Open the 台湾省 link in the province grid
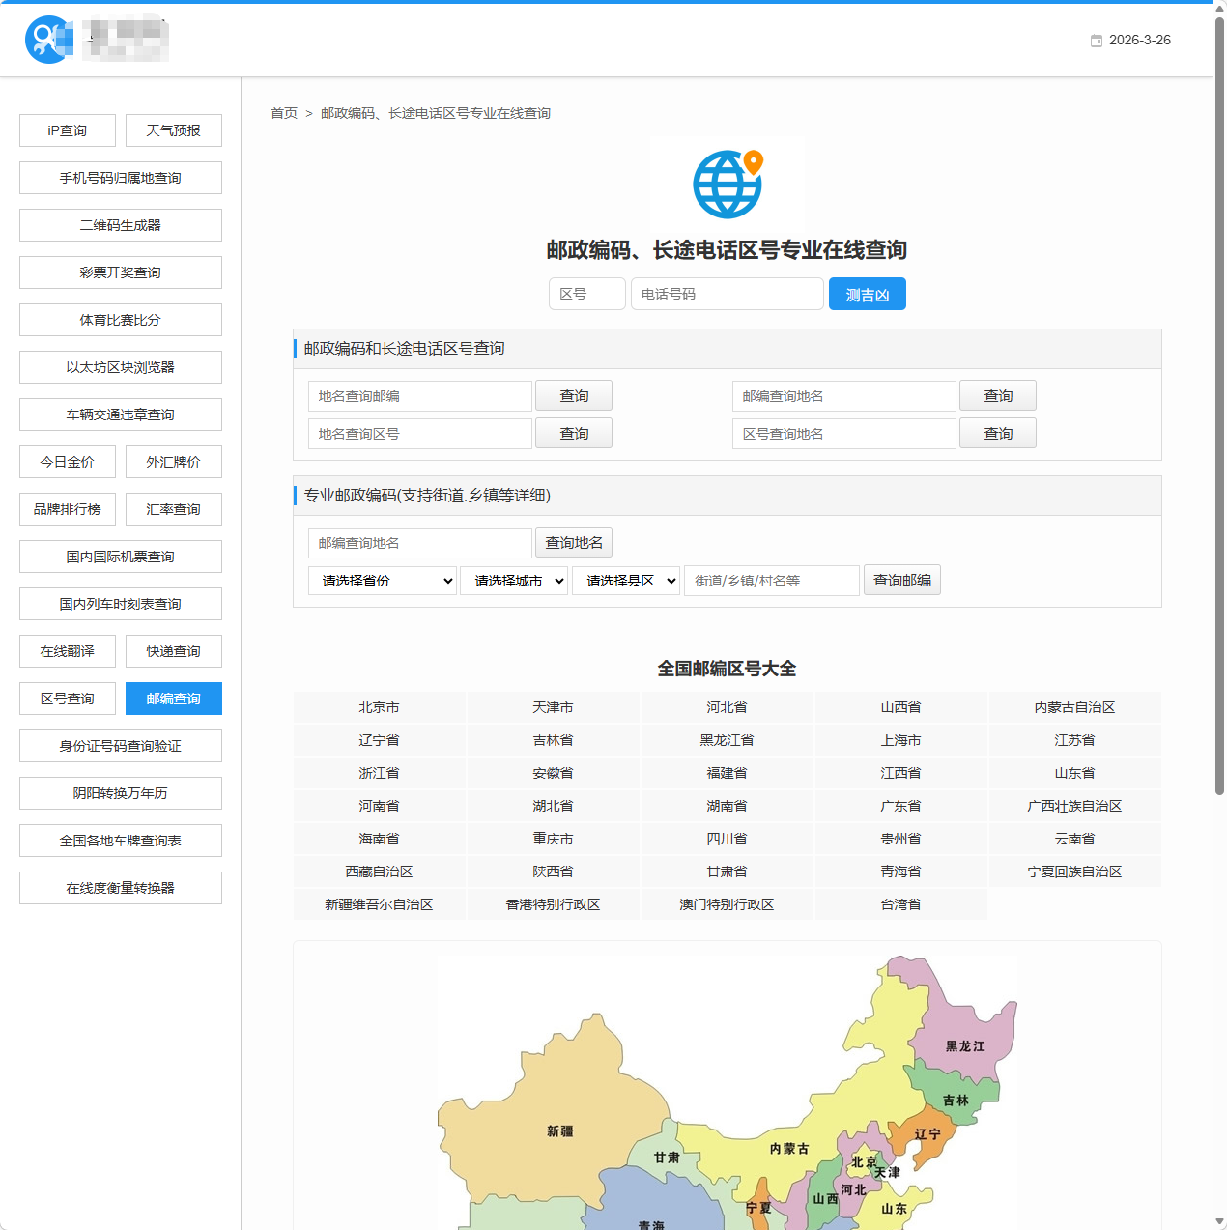Screen dimensions: 1227x1230 (900, 904)
